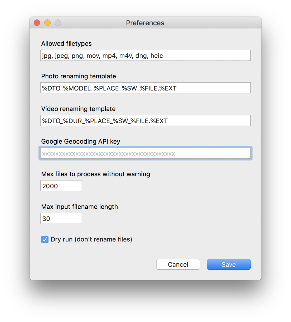Click the "Video renaming template" label

pos(78,109)
